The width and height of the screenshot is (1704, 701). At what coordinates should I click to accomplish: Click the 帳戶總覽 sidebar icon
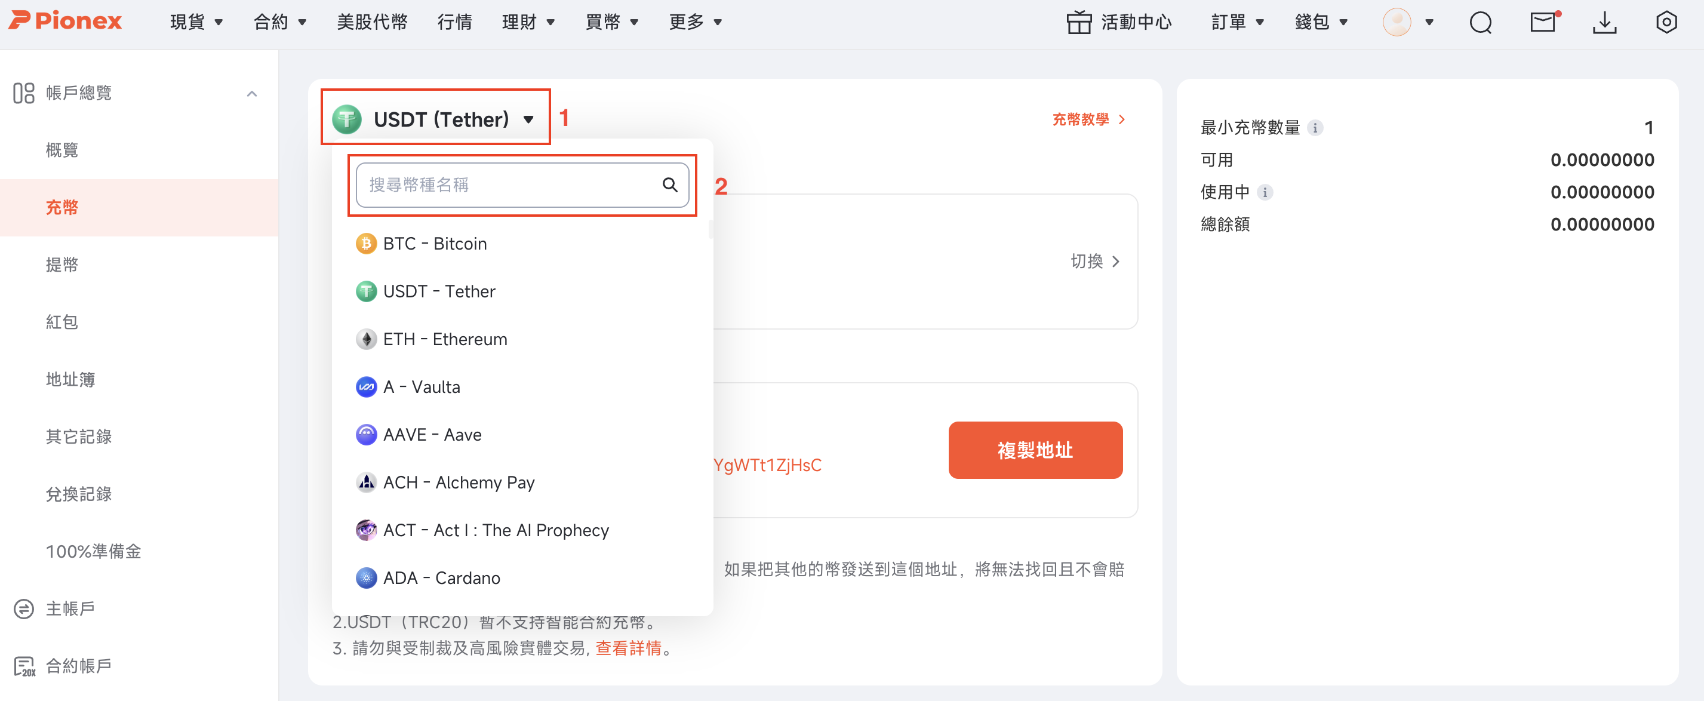[24, 93]
